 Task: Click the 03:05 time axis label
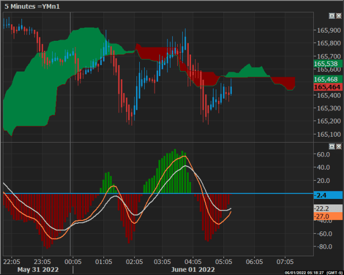162,262
